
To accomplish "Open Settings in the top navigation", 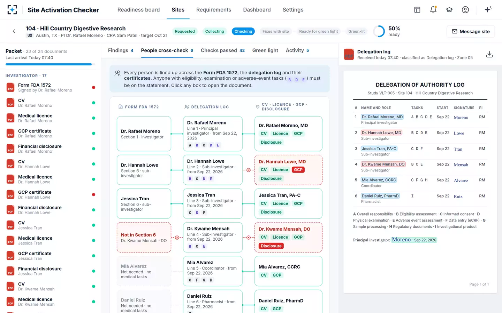I will 293,10.
